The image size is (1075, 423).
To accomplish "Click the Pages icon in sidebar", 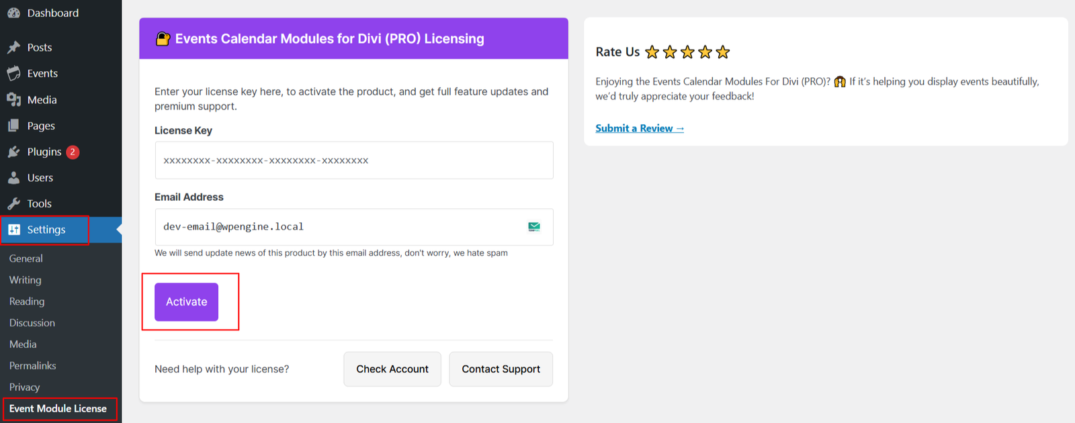I will click(13, 126).
